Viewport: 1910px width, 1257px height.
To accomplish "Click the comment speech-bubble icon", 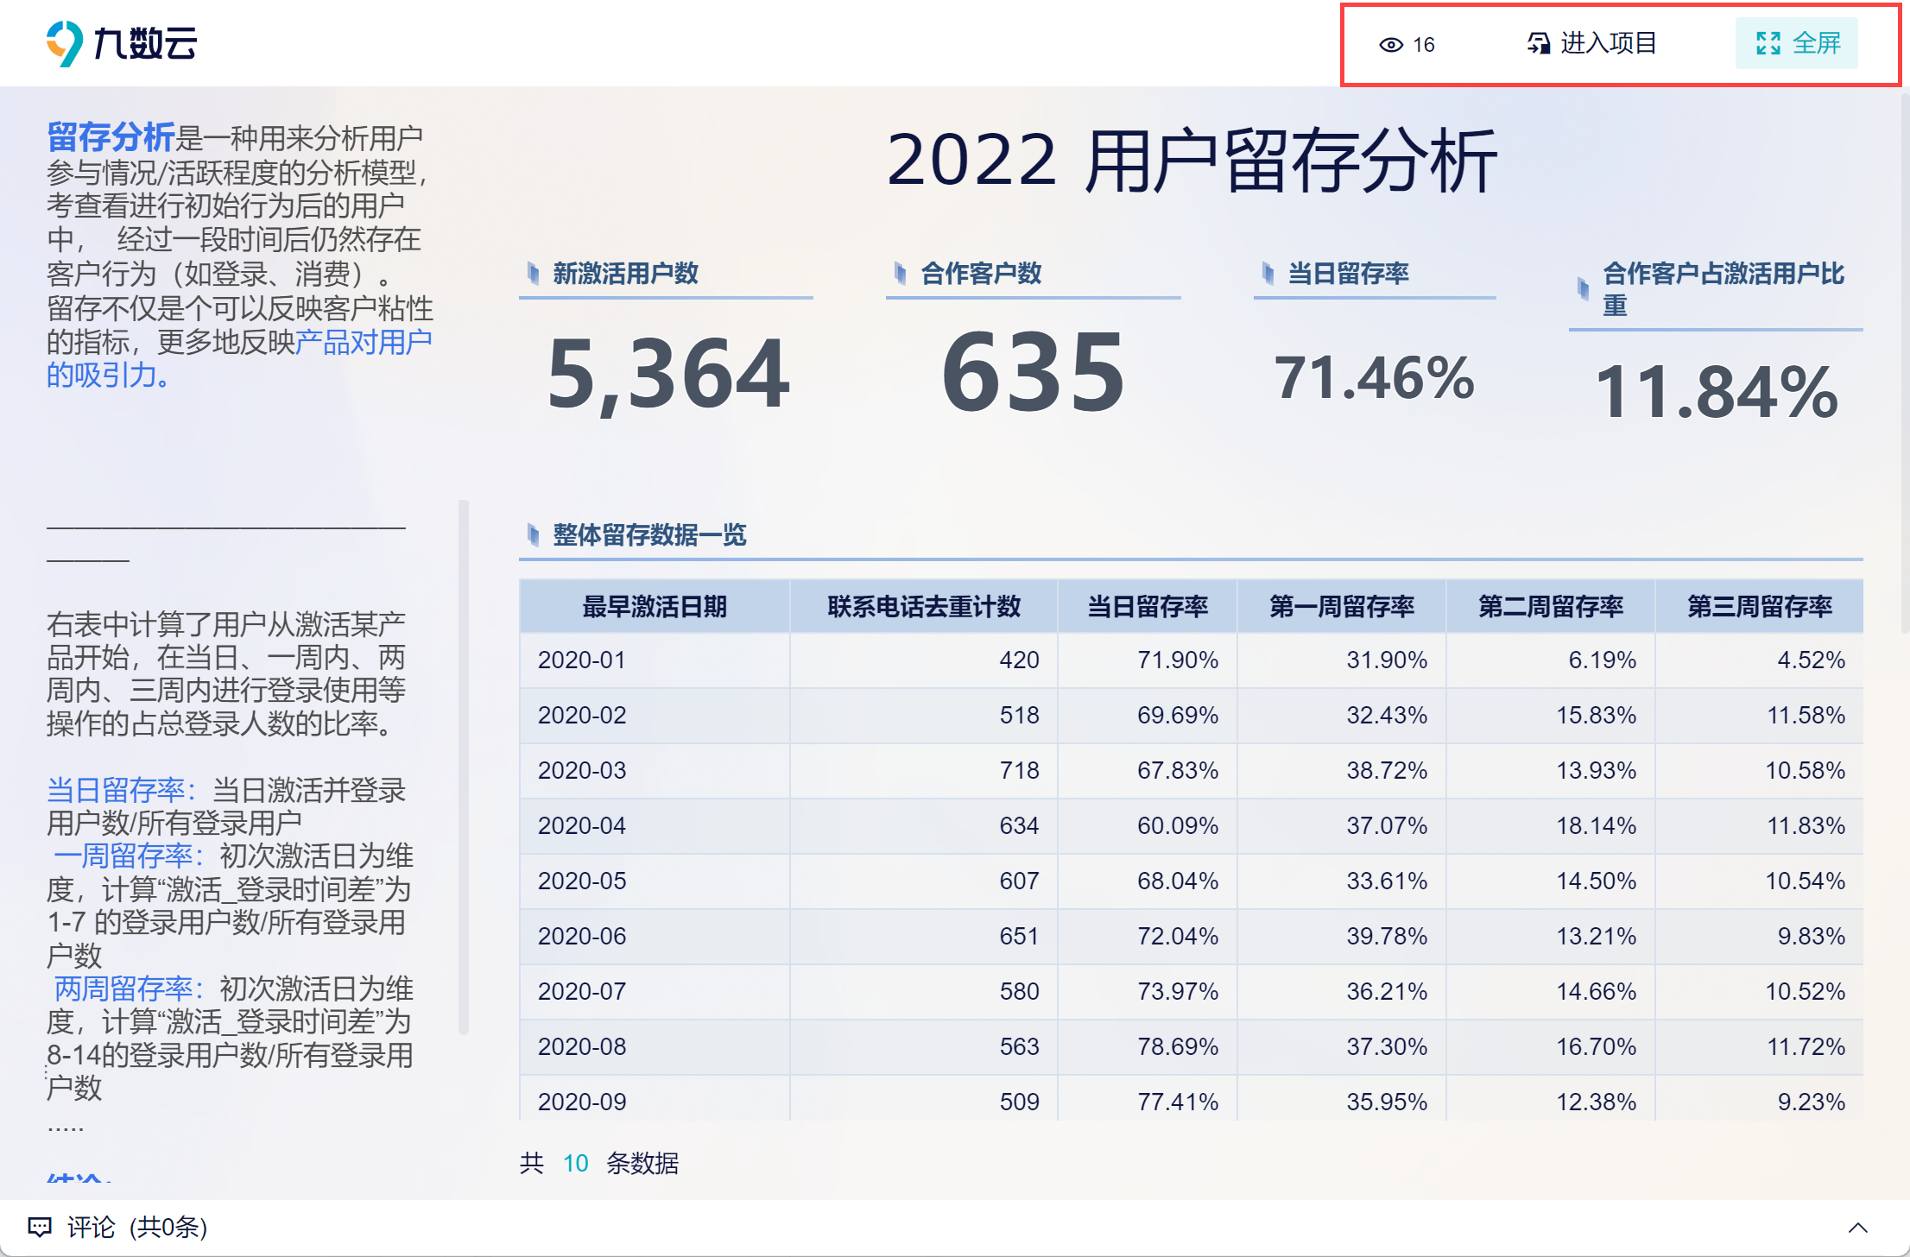I will (x=40, y=1227).
